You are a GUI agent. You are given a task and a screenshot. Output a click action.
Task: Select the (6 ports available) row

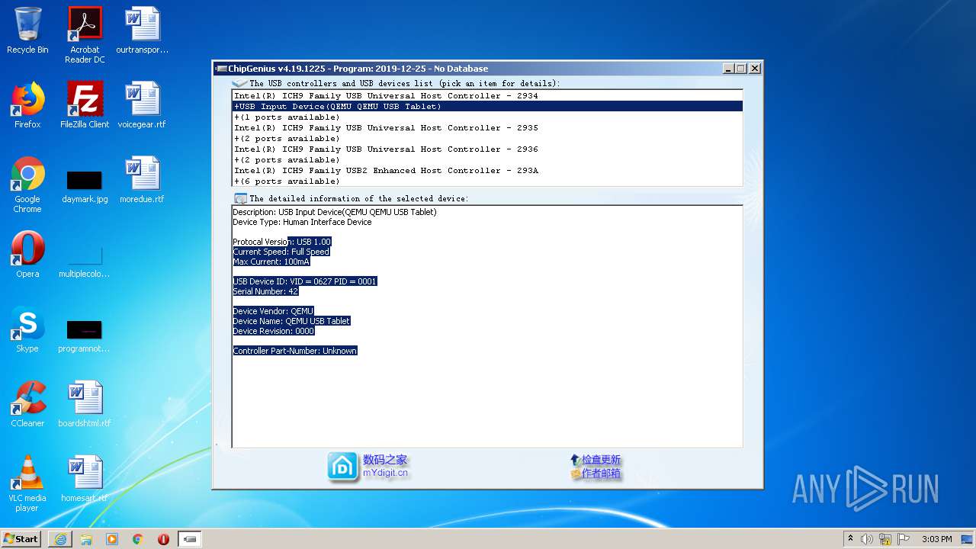(x=487, y=181)
